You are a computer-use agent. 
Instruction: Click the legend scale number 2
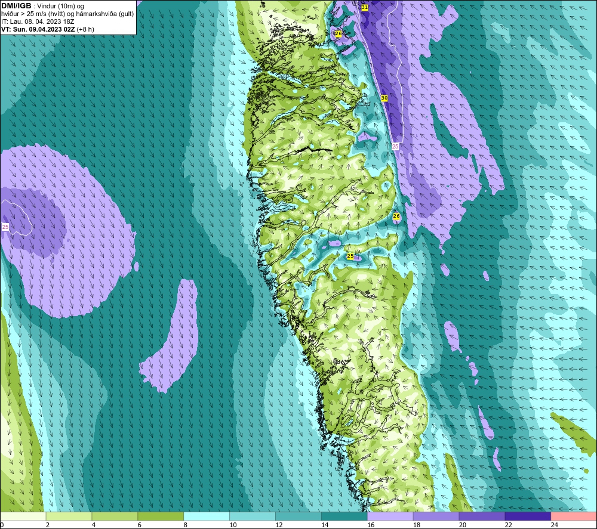tap(48, 525)
